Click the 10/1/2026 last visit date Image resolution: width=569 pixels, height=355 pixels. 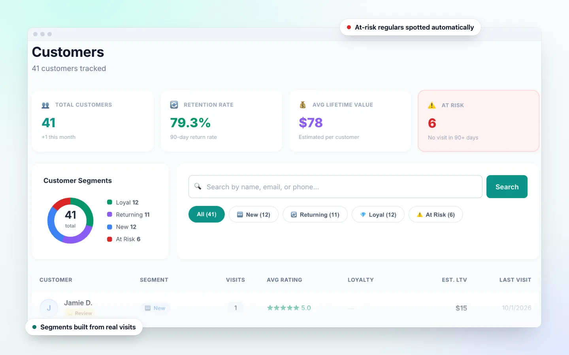pyautogui.click(x=516, y=308)
